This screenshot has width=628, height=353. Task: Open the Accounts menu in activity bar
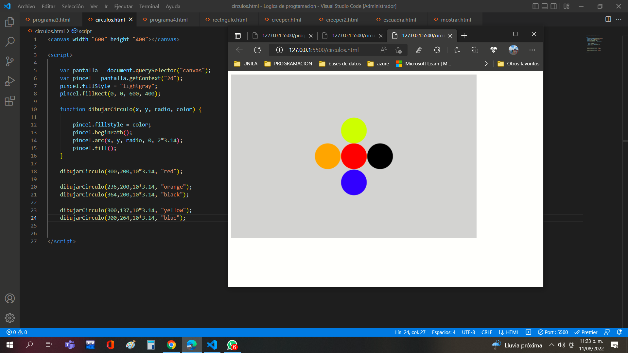click(10, 298)
